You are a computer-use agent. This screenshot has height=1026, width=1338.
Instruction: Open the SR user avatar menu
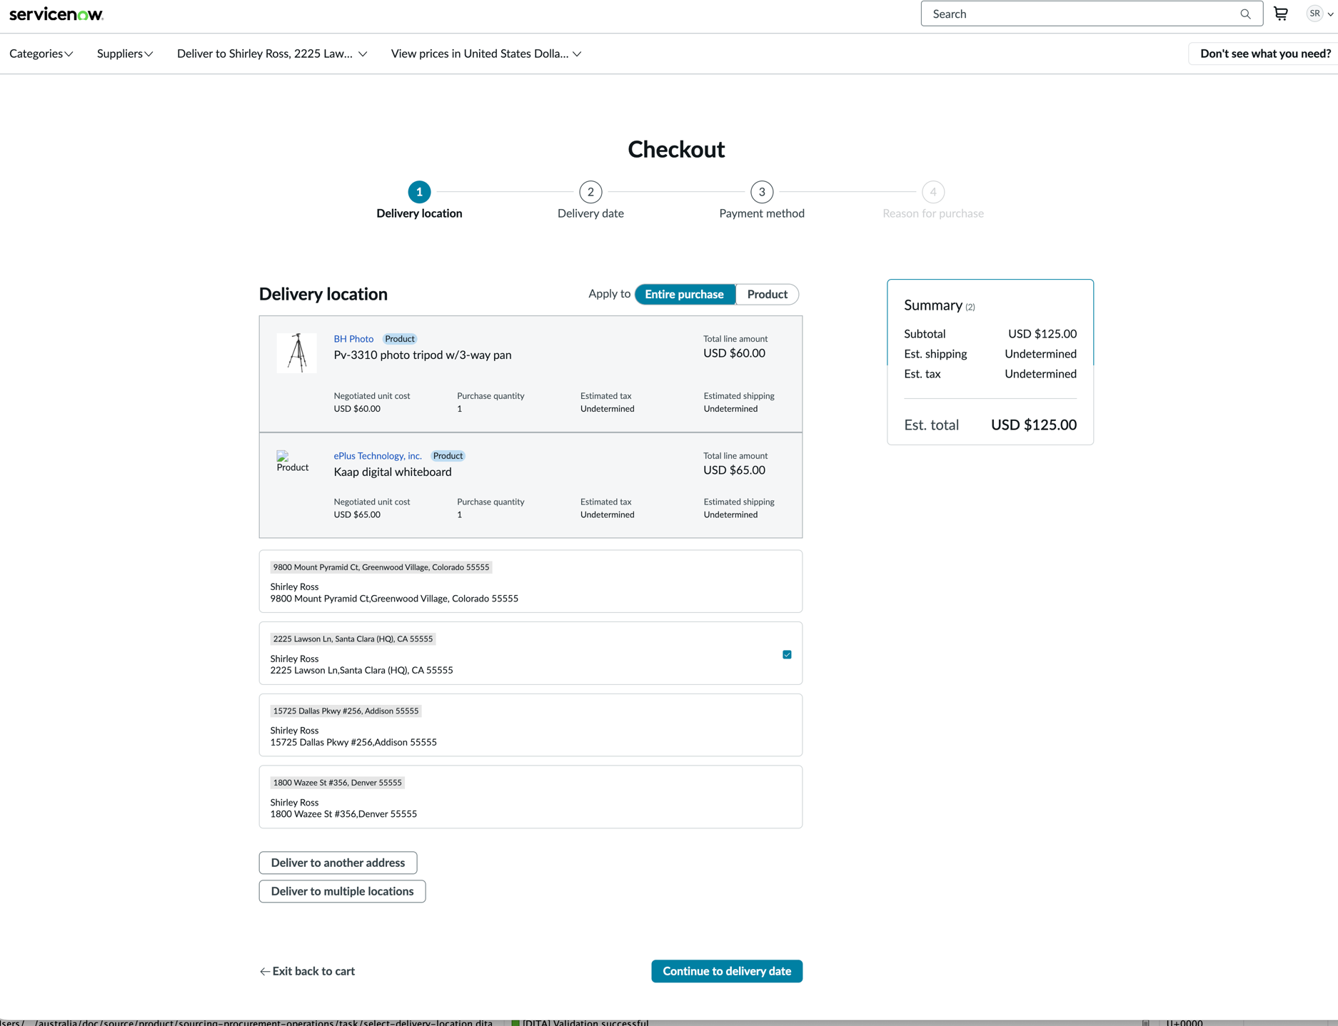[x=1319, y=14]
